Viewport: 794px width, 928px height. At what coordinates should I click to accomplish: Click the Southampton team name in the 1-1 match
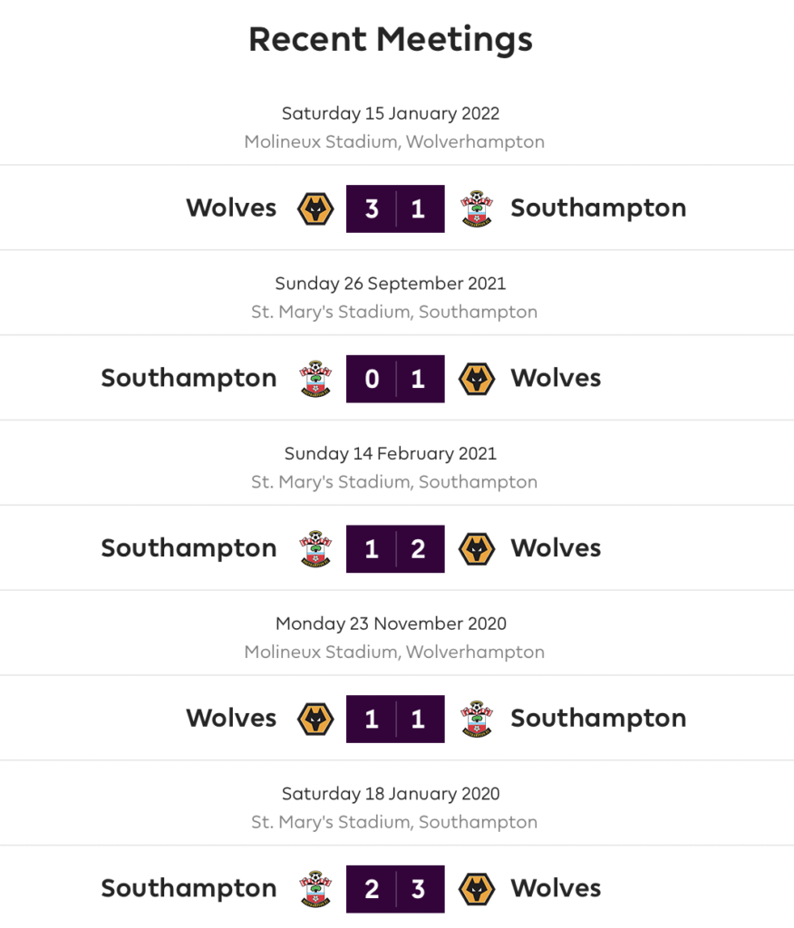coord(598,718)
